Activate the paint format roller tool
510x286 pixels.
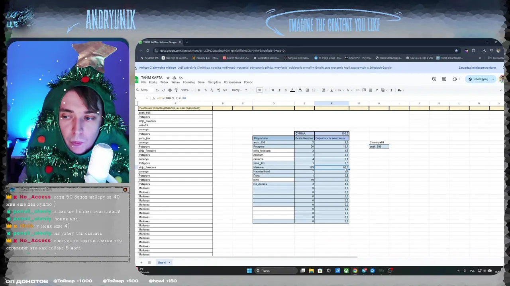(x=176, y=90)
